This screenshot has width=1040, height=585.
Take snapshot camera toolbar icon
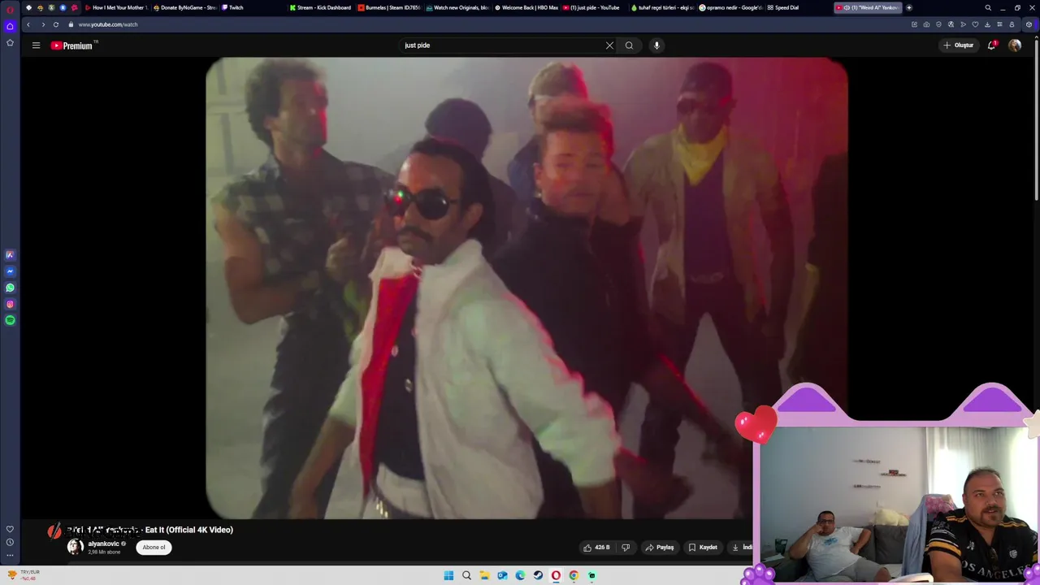(926, 24)
